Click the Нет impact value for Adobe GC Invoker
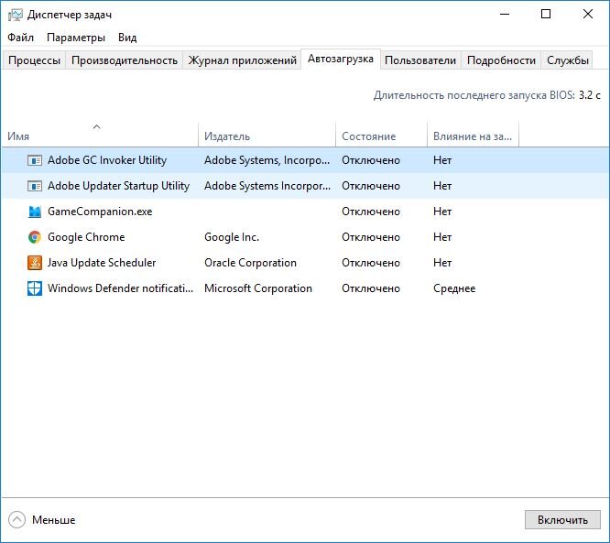Viewport: 610px width, 543px height. point(442,160)
